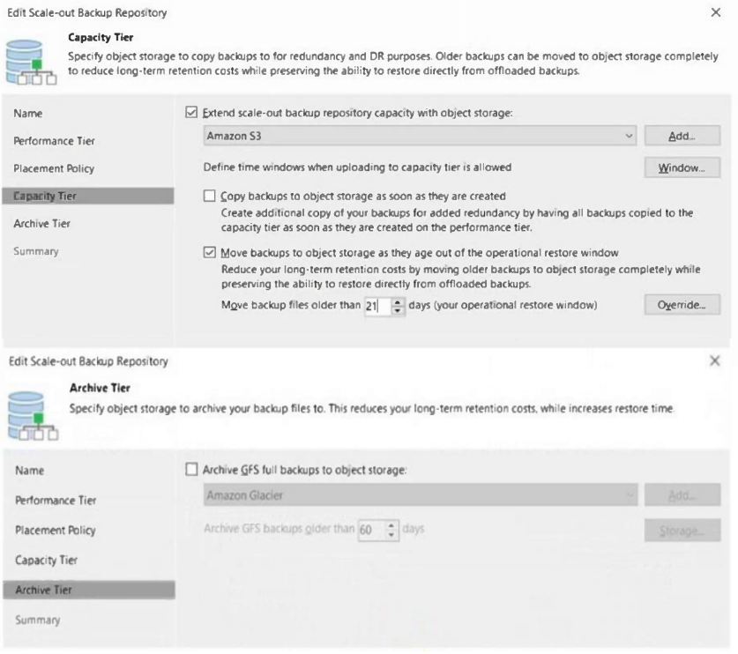The width and height of the screenshot is (738, 654).
Task: Open the Amazon Glacier storage dropdown
Action: (629, 495)
